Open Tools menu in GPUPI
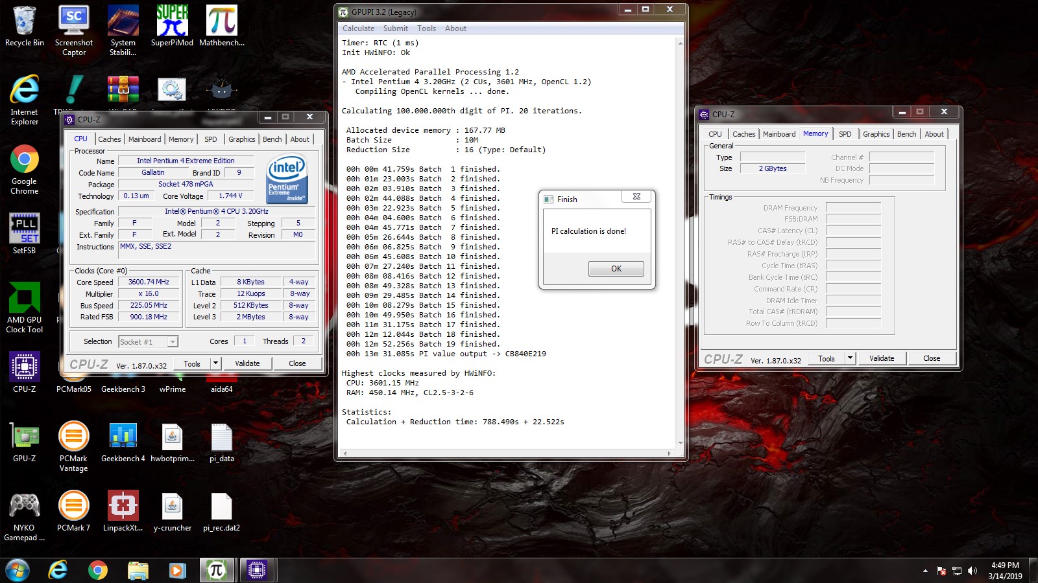Image resolution: width=1038 pixels, height=583 pixels. (x=426, y=29)
